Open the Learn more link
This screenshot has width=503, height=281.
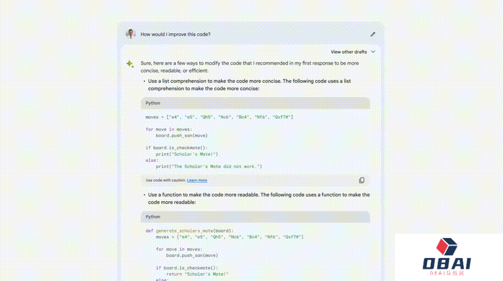[197, 181]
